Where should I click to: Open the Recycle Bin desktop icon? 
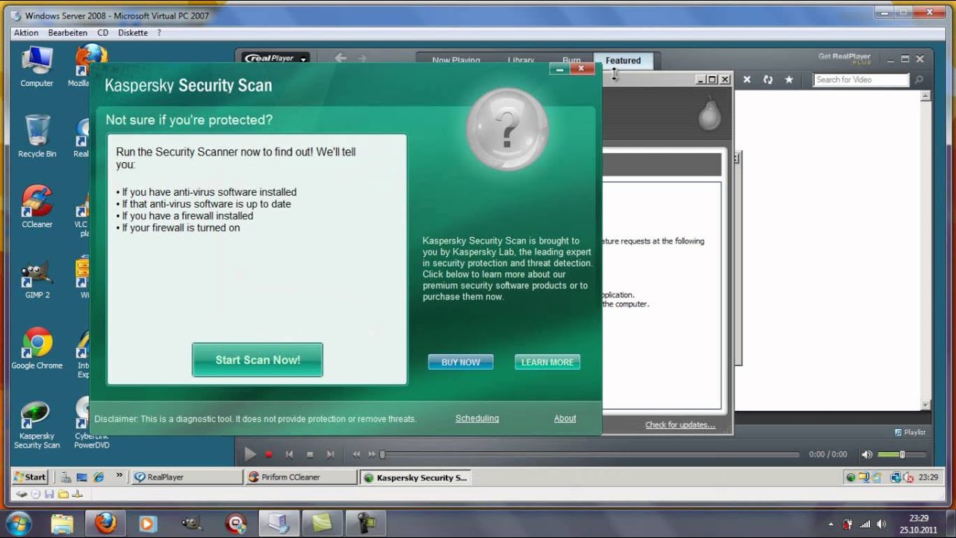[x=37, y=136]
